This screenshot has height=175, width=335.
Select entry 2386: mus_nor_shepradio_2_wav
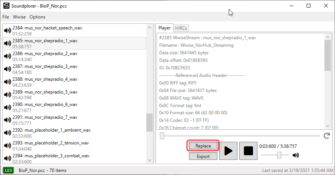(75, 56)
